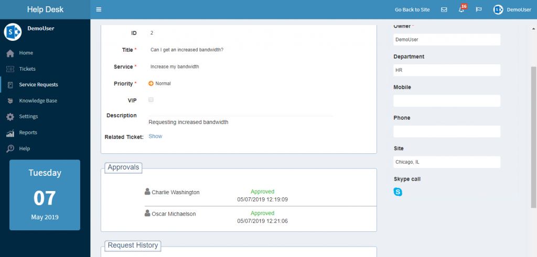Open the mail envelope icon
Screen dimensions: 537x257
coord(444,9)
